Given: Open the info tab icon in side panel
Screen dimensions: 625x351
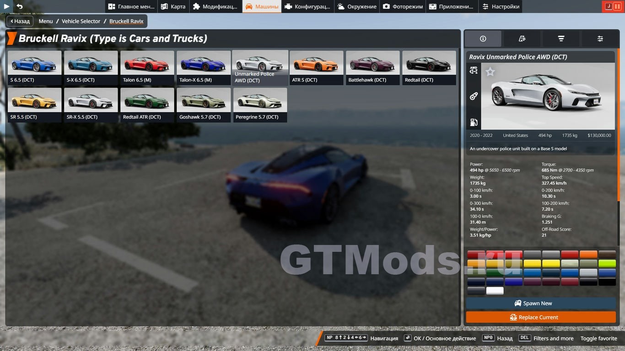Looking at the screenshot, I should tap(483, 39).
